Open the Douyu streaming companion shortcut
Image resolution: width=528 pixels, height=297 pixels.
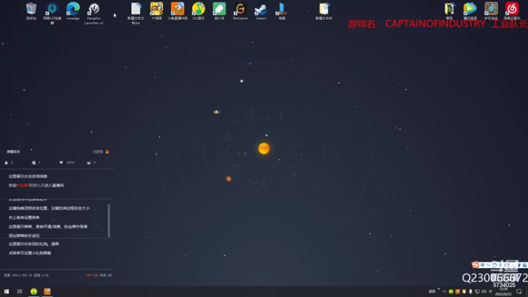click(x=178, y=11)
